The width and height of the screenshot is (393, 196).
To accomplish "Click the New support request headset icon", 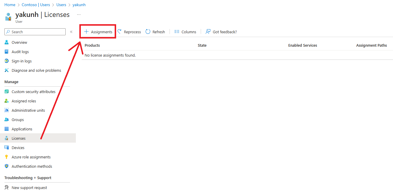I will click(6, 188).
